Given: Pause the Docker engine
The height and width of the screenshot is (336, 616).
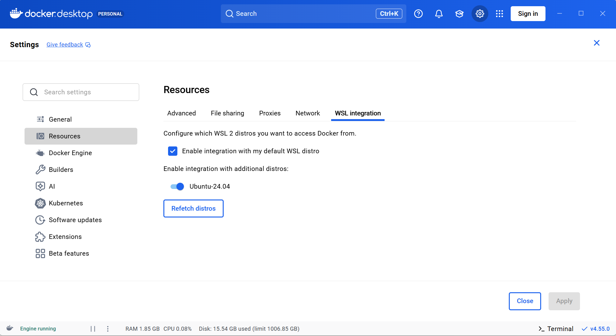Looking at the screenshot, I should 93,329.
